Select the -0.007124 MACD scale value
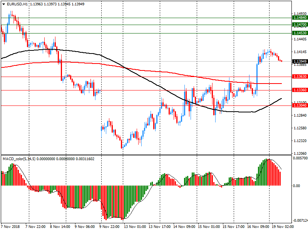The image size is (308, 231). [x=300, y=221]
